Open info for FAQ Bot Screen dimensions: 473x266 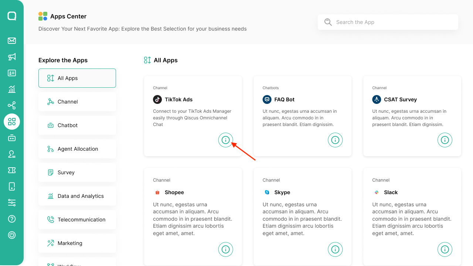pyautogui.click(x=335, y=140)
